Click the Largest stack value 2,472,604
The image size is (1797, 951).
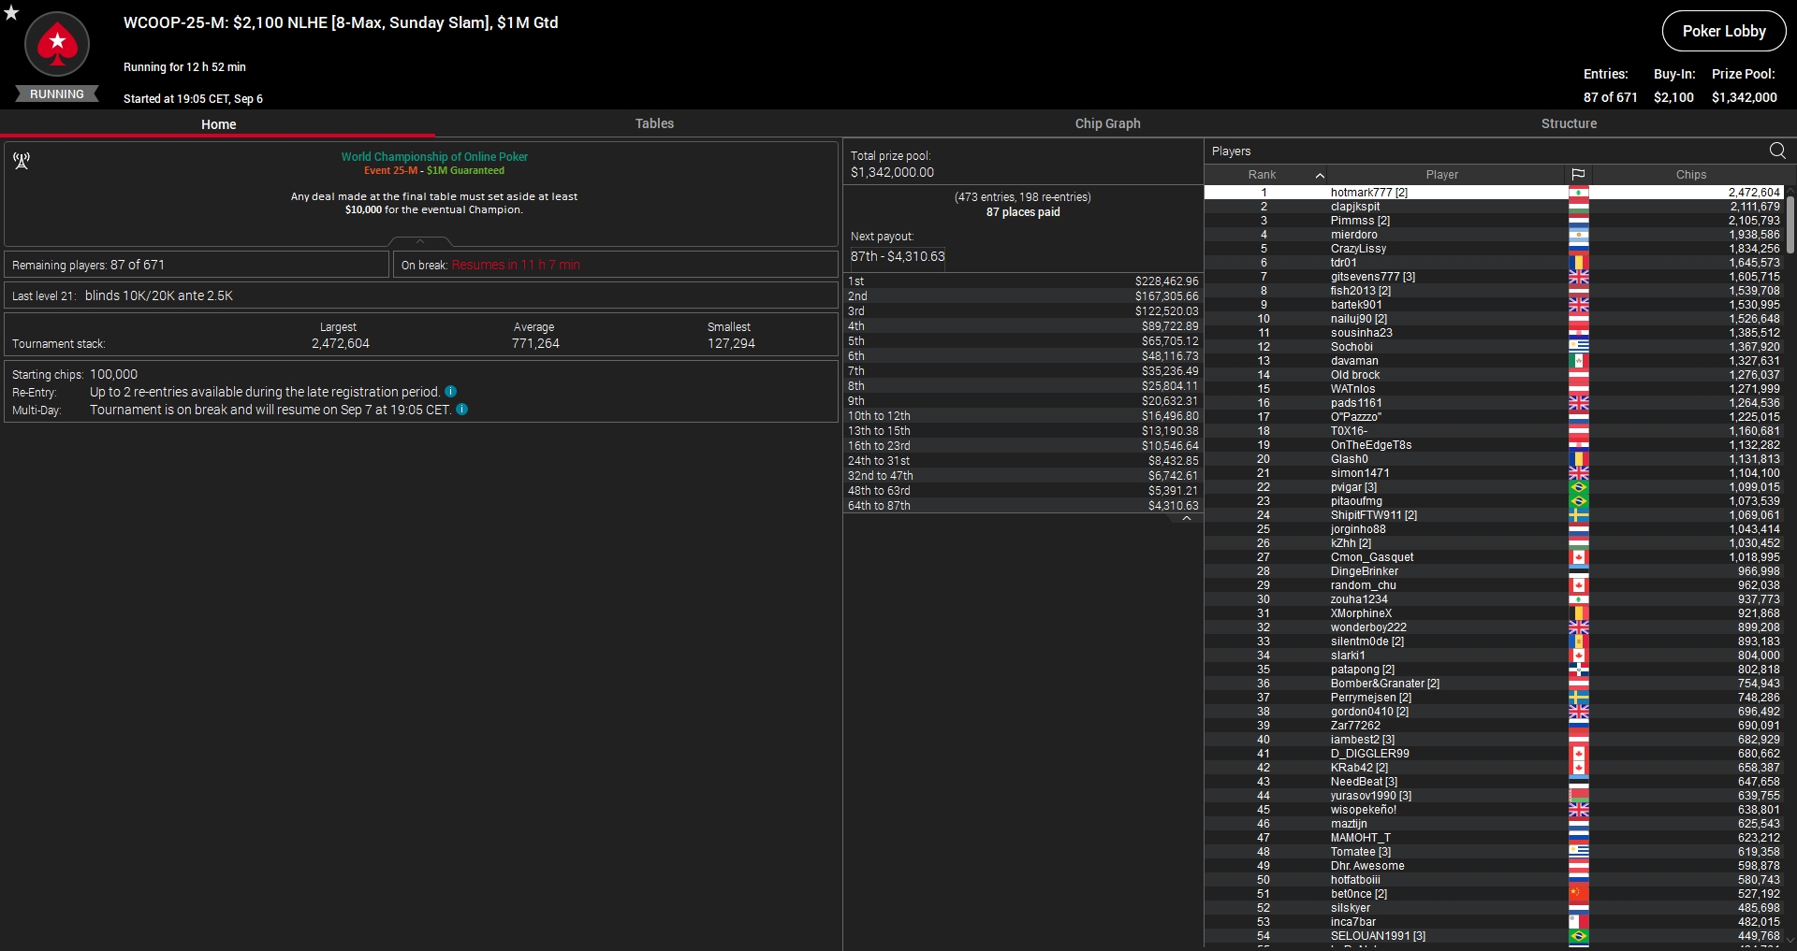[341, 343]
